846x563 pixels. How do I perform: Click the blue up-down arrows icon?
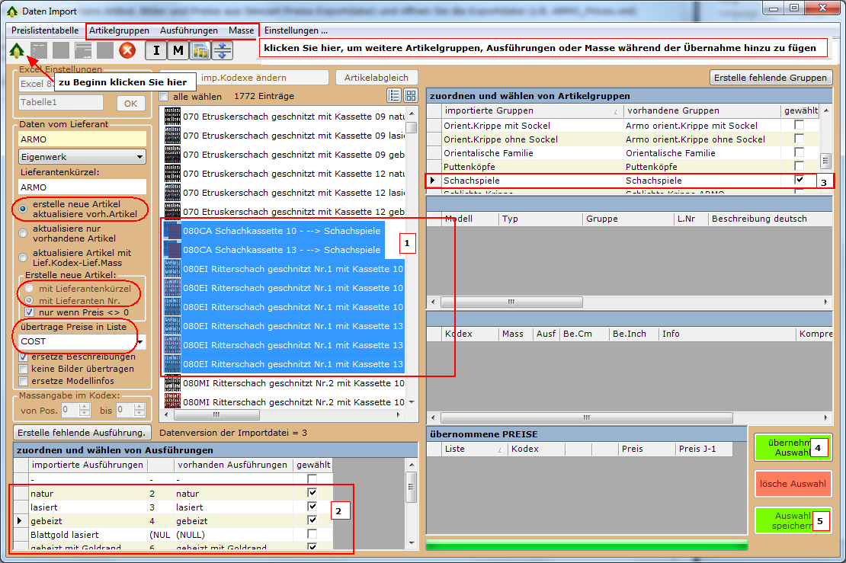(x=223, y=51)
